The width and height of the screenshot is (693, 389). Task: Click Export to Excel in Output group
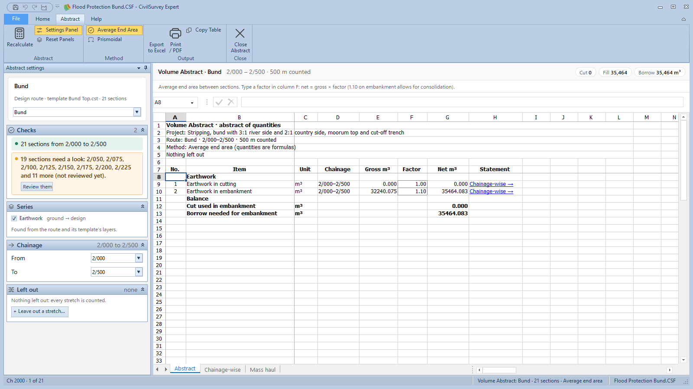pos(156,47)
